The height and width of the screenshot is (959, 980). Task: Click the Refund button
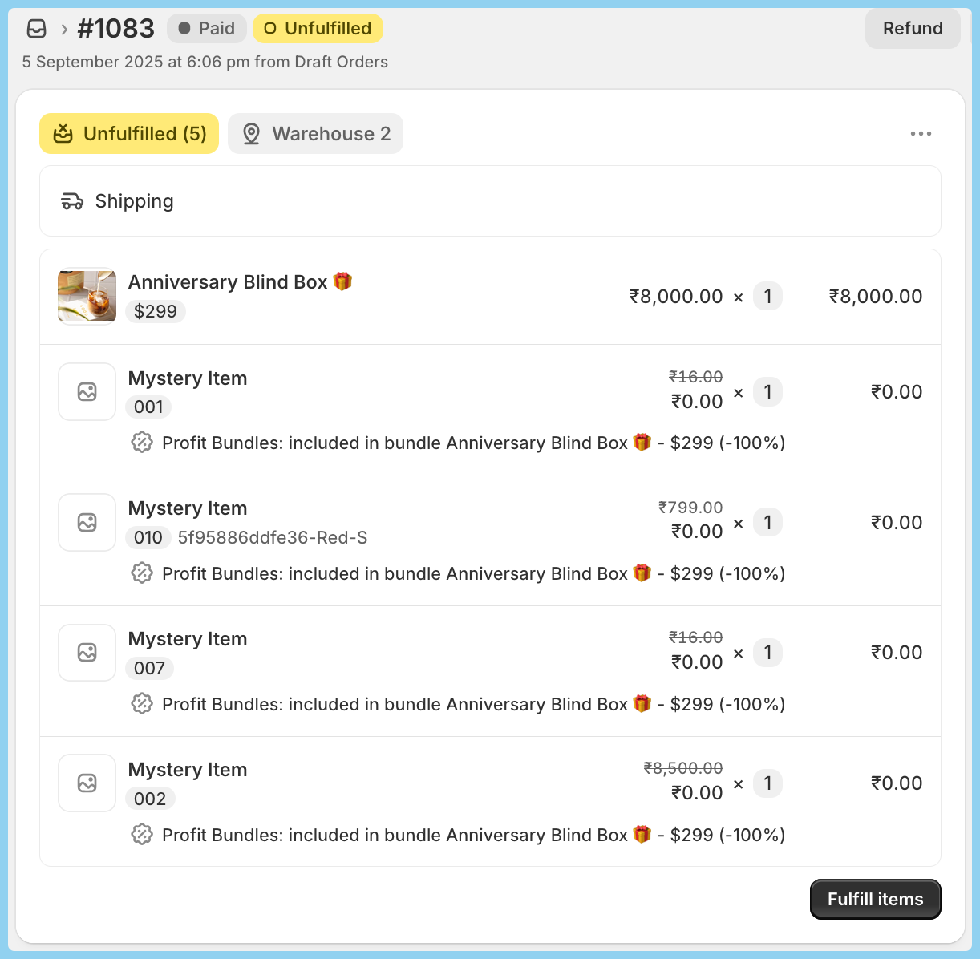click(913, 29)
